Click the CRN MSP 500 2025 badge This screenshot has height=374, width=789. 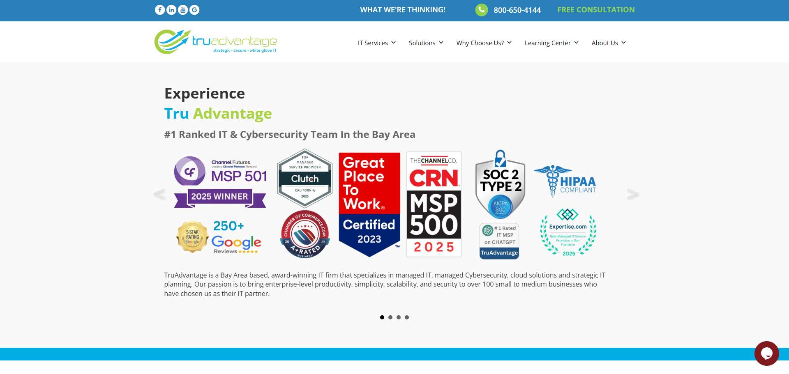[434, 204]
